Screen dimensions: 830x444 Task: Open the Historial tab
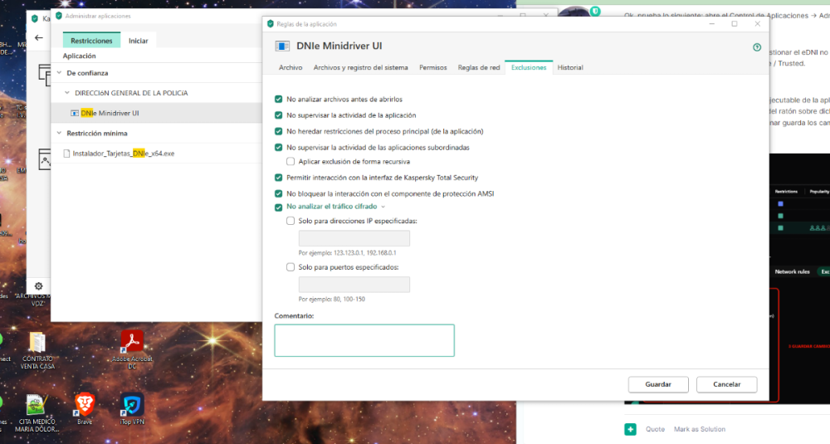pyautogui.click(x=570, y=68)
